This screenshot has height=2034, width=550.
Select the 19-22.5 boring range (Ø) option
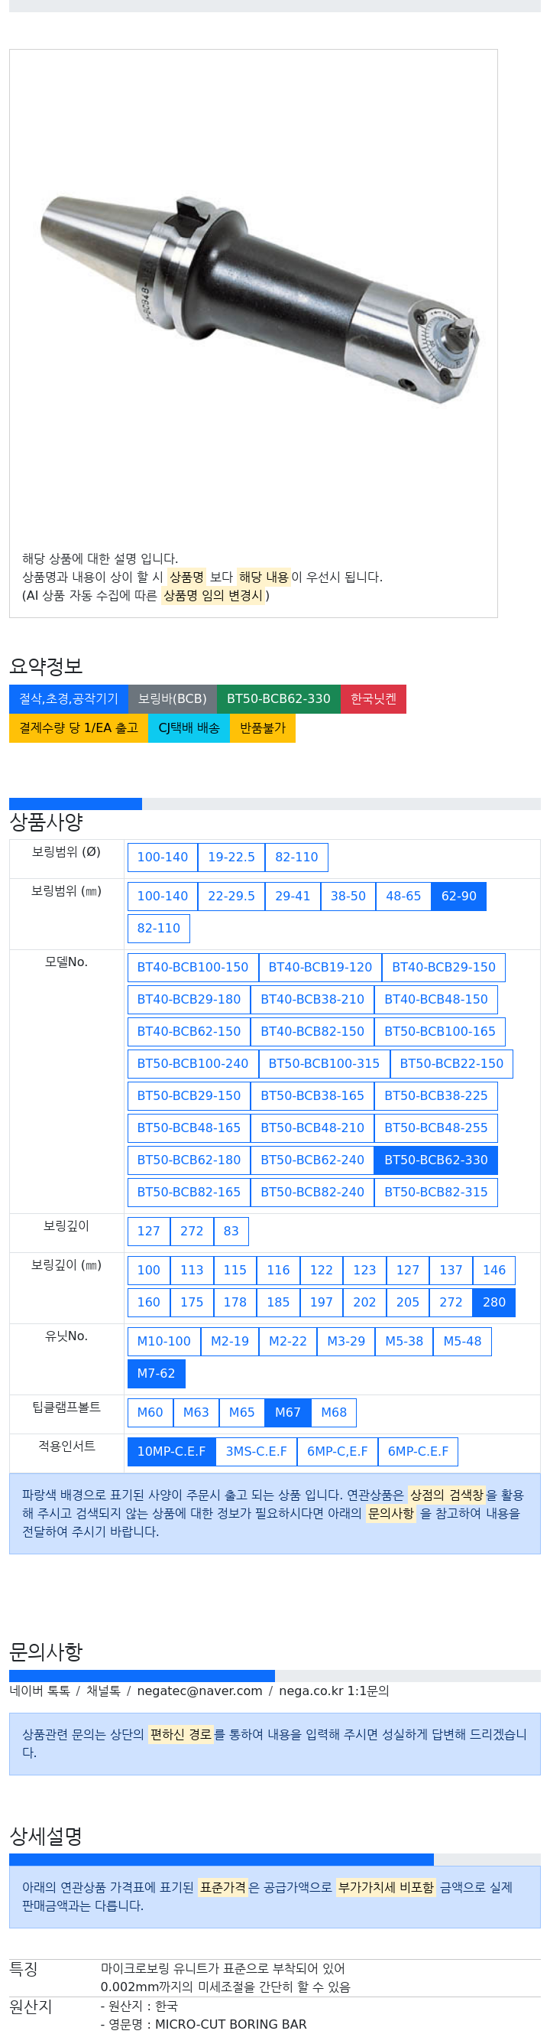click(x=231, y=857)
